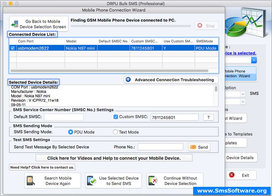Image resolution: width=272 pixels, height=196 pixels.
Task: Click the magnifier phone search icon
Action: 31,181
